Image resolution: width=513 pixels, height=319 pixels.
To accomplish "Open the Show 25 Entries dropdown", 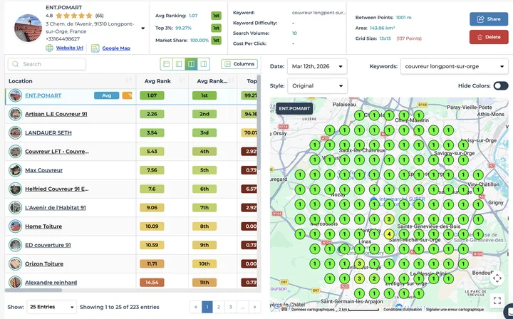I will coord(52,307).
